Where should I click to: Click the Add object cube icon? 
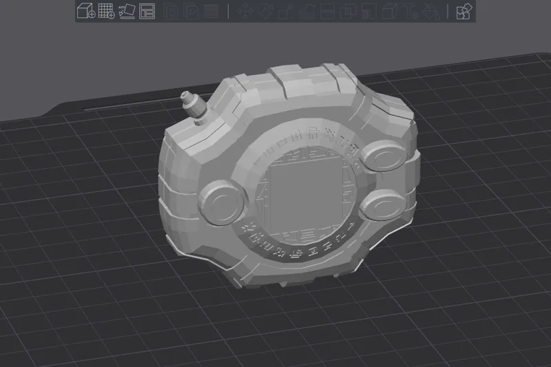pyautogui.click(x=86, y=11)
